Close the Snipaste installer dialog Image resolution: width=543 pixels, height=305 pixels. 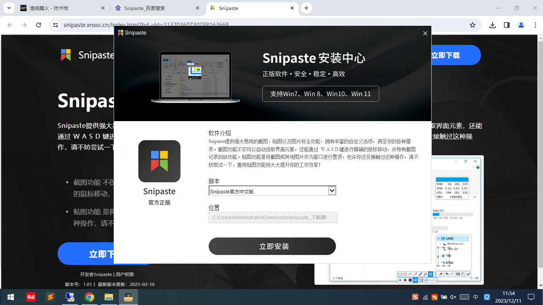click(425, 33)
